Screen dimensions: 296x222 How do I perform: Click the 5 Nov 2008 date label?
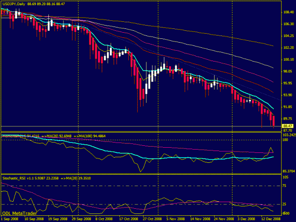click(x=176, y=219)
